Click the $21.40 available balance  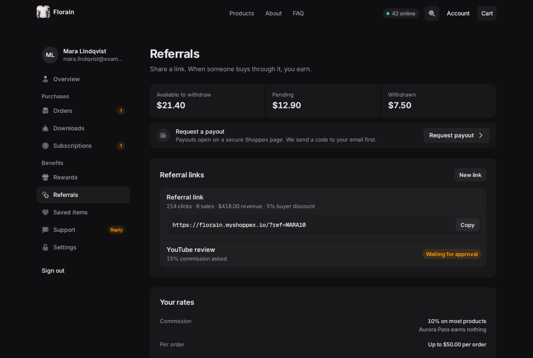point(171,105)
